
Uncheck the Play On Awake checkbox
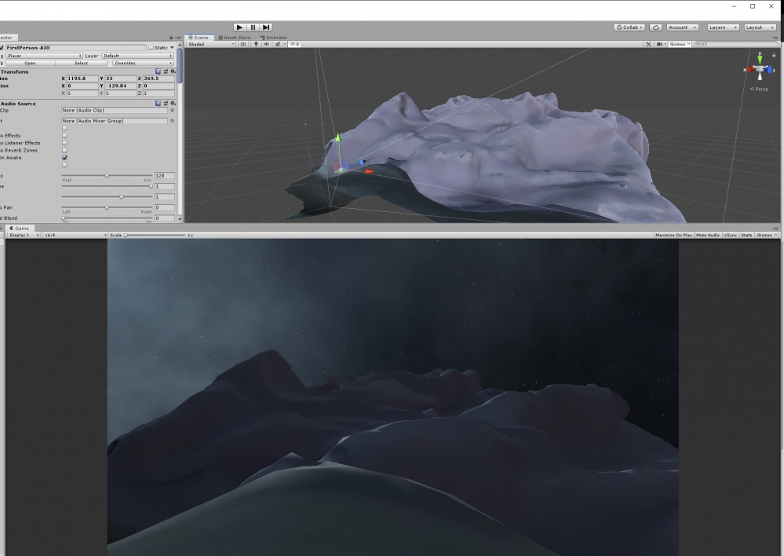[x=64, y=158]
